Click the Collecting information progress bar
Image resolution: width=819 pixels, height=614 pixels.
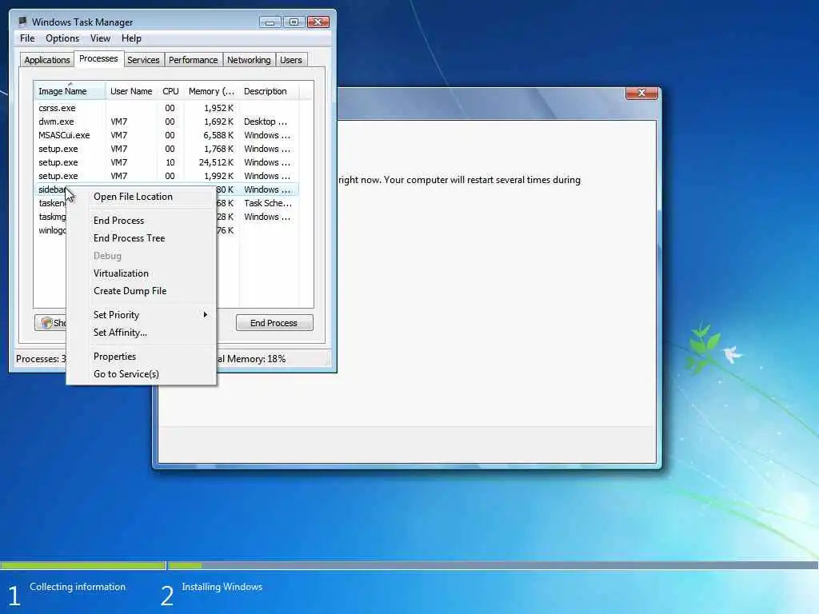tap(83, 565)
